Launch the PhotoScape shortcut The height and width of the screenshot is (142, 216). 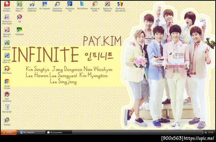click(x=57, y=6)
